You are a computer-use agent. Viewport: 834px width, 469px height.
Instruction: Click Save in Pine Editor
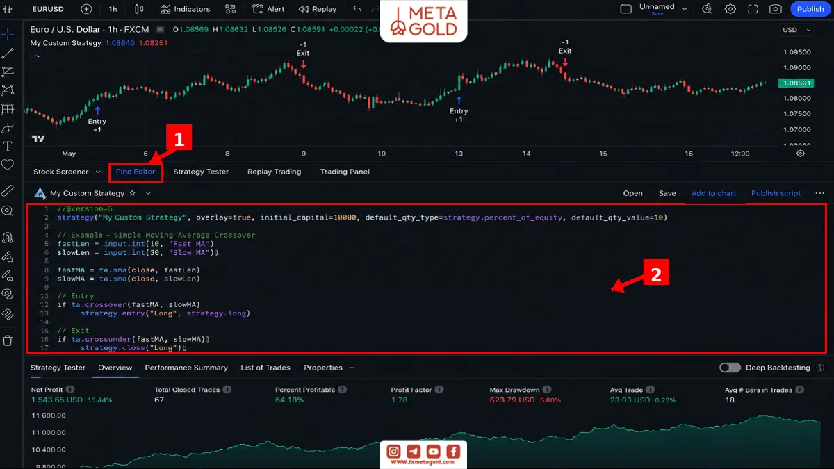click(667, 193)
